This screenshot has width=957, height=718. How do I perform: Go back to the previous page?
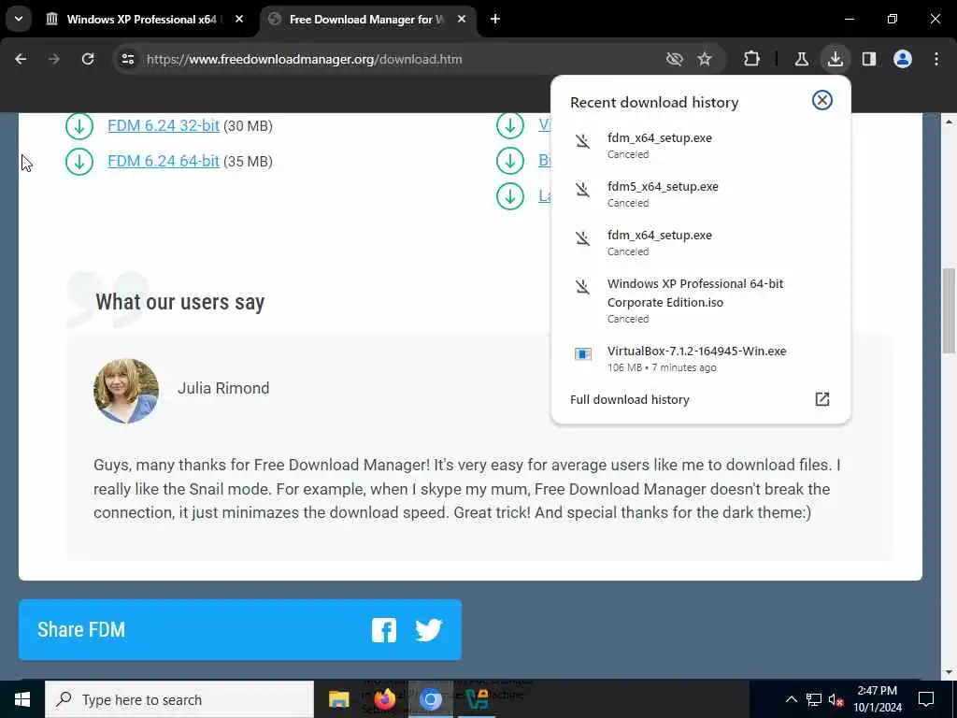pyautogui.click(x=21, y=59)
